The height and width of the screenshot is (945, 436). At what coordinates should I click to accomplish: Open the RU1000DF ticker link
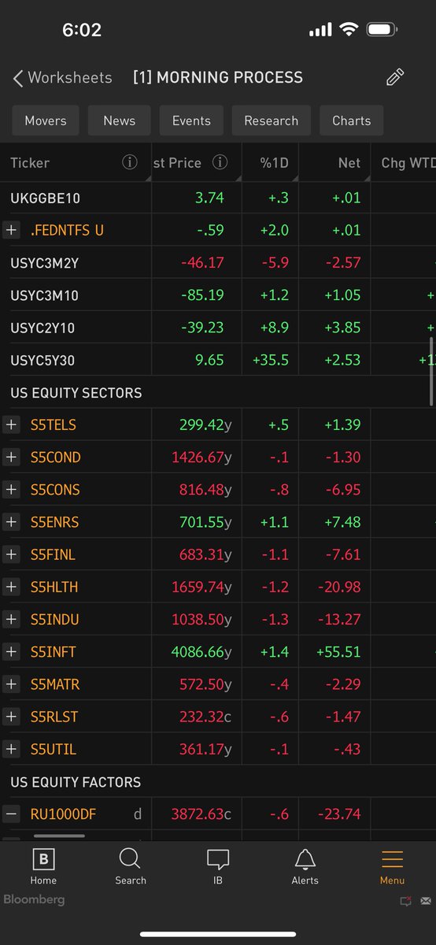tap(63, 814)
